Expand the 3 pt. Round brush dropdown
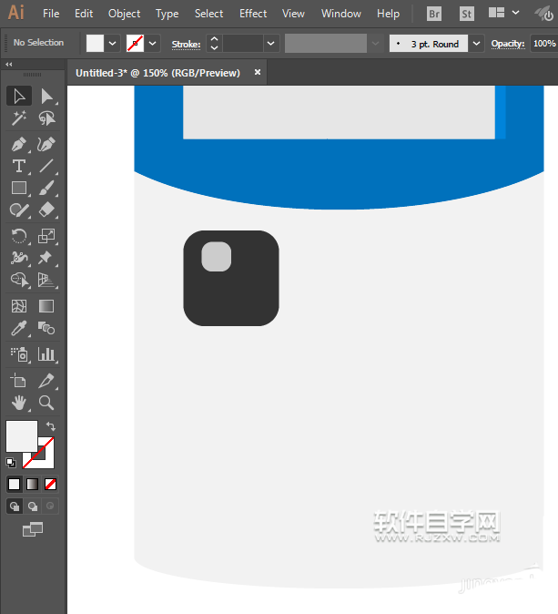Image resolution: width=558 pixels, height=614 pixels. [476, 44]
